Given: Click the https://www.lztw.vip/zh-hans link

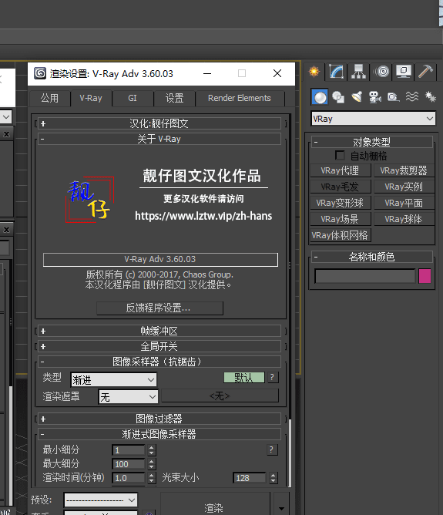Looking at the screenshot, I should [203, 216].
